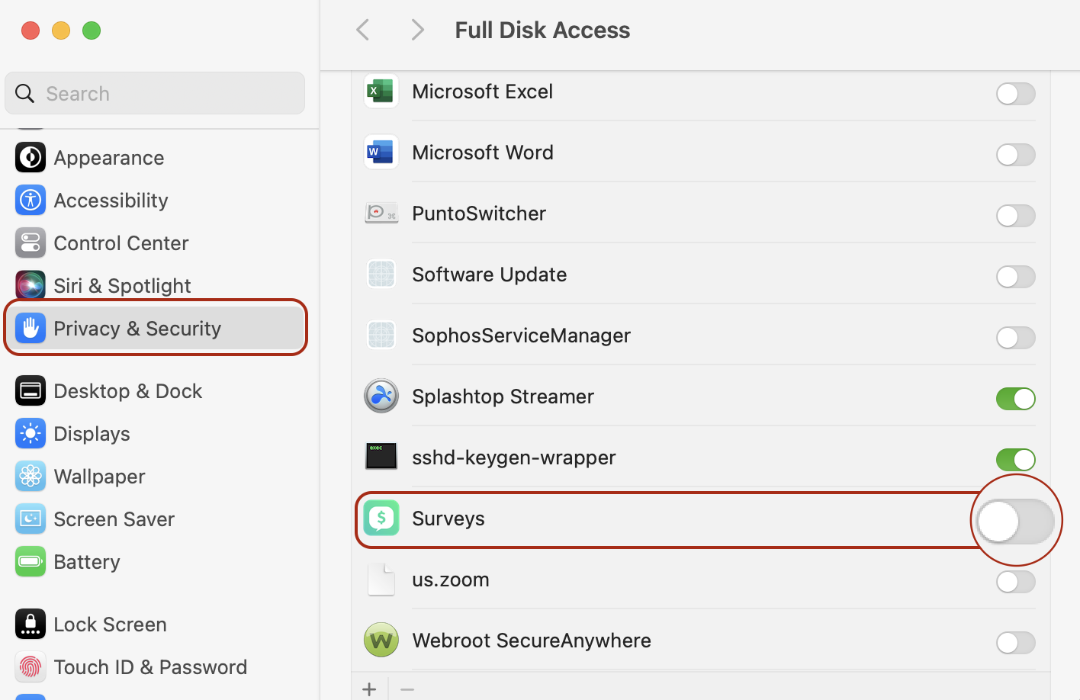Open Accessibility settings
This screenshot has height=700, width=1080.
[155, 201]
